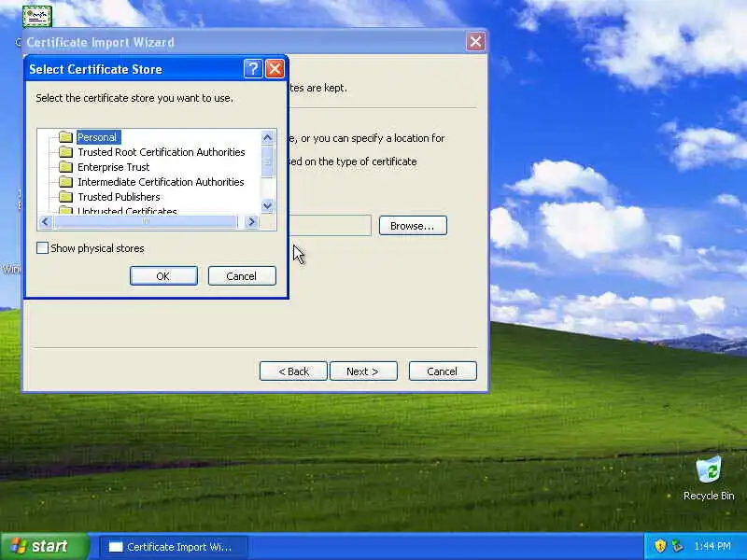Confirm store selection with OK
The width and height of the screenshot is (747, 560).
tap(163, 276)
